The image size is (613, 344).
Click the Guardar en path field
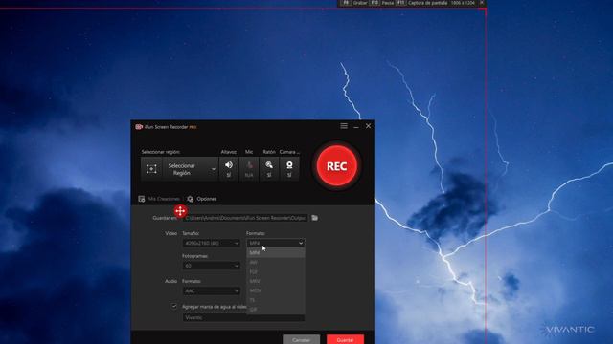pyautogui.click(x=245, y=218)
